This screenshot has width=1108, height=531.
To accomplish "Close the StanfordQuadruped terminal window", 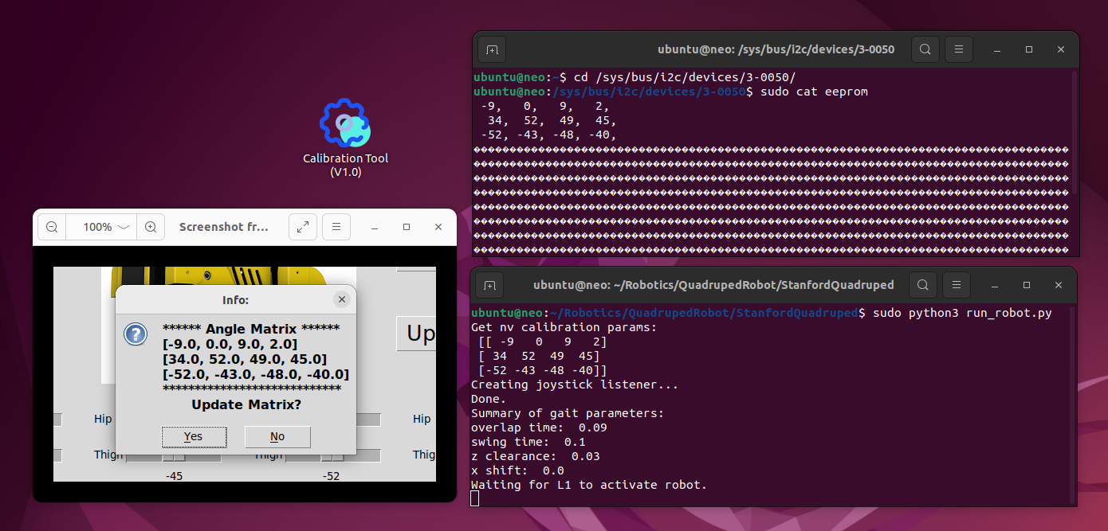I will (x=1059, y=284).
